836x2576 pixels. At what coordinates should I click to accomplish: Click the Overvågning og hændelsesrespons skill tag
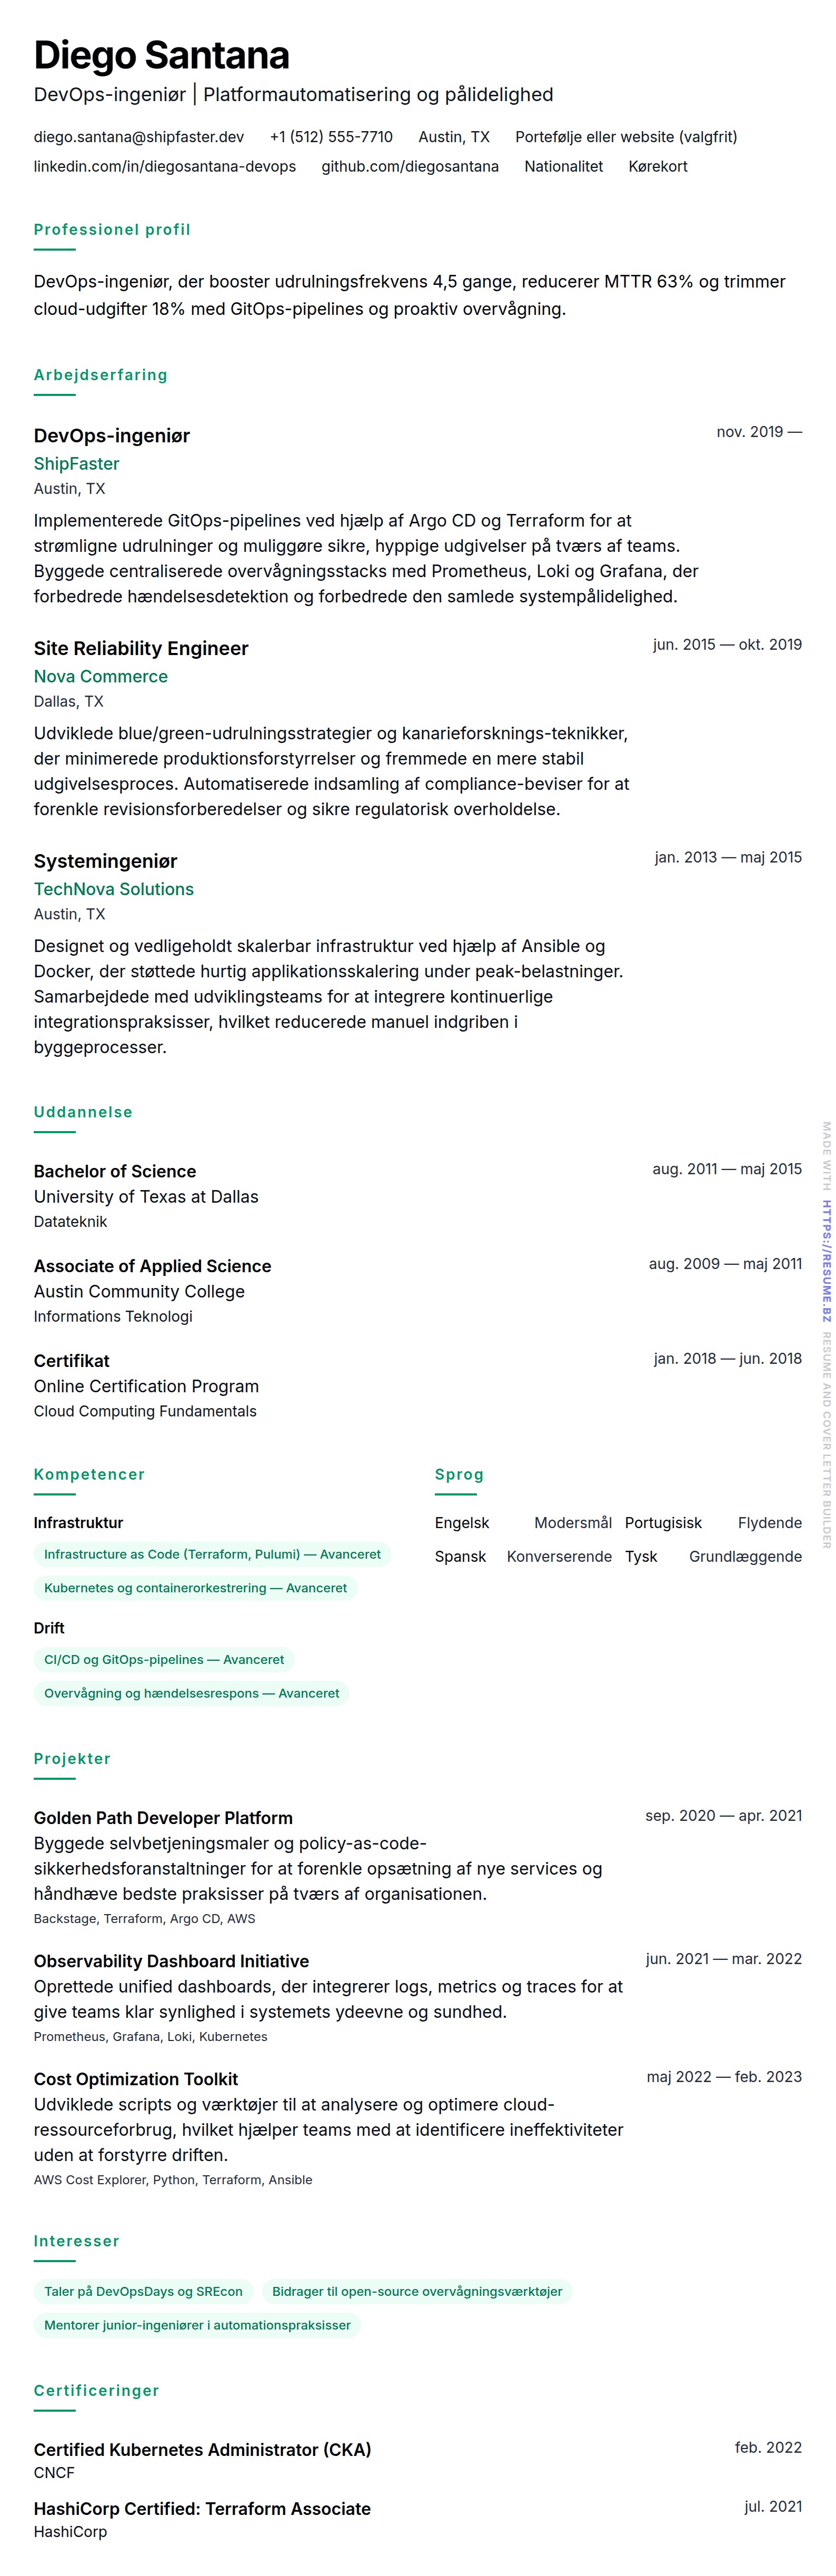coord(192,1694)
